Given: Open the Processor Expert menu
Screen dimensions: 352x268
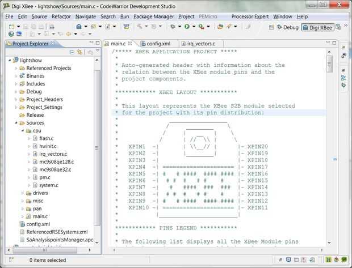Looking at the screenshot, I should click(x=250, y=16).
